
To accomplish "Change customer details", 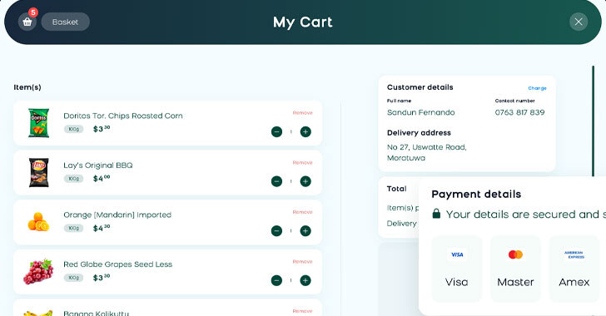I will pos(537,88).
